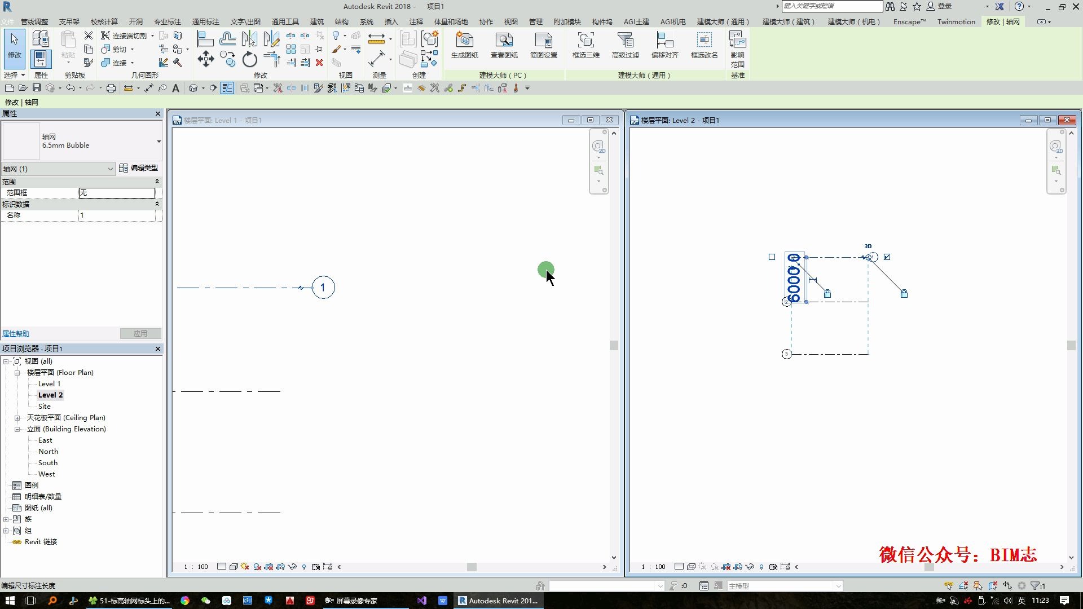Open the 属性帮助 properties help link
Screen dimensions: 1083x609
[x=16, y=334]
